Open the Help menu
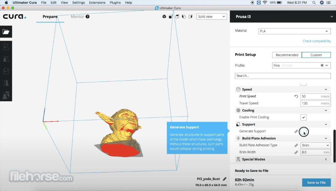This screenshot has width=336, height=191. (128, 3)
